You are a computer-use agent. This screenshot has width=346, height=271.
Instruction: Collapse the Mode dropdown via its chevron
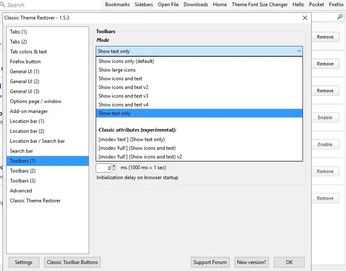tap(299, 51)
